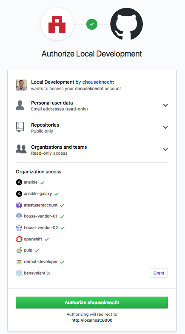Screen dimensions: 185x334
Task: Click the green check next to redhat-developer
Action: (x=62, y=262)
